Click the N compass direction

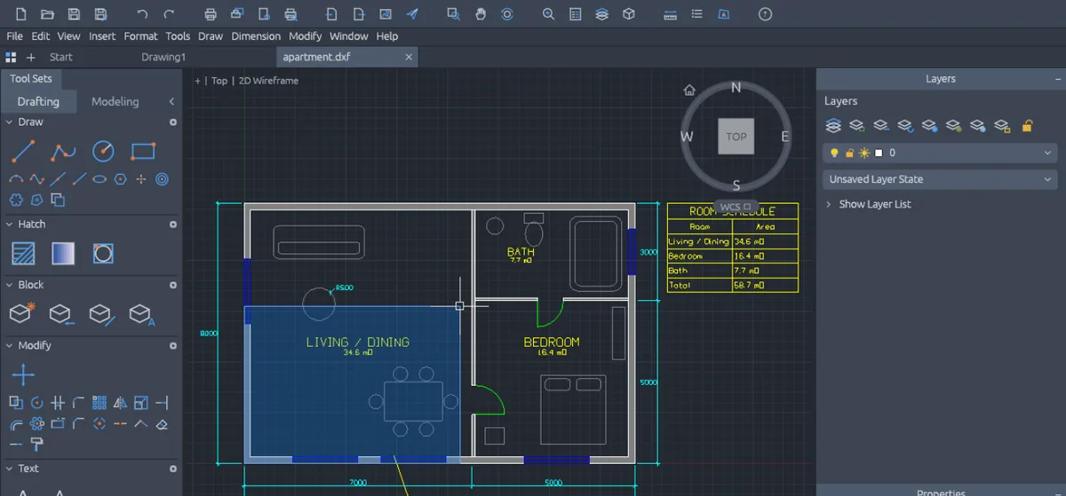coord(736,87)
